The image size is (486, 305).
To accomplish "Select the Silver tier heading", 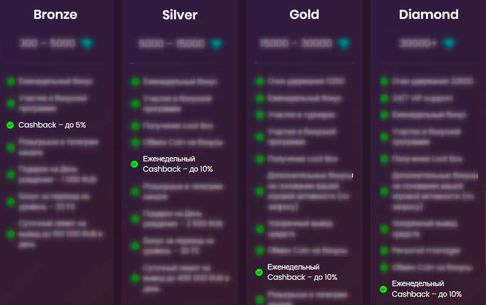I will coord(180,15).
